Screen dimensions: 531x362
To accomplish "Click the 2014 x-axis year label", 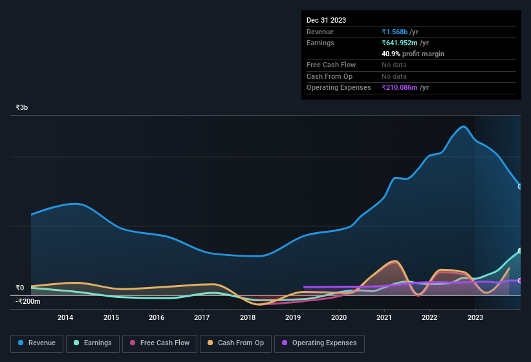I will pyautogui.click(x=65, y=317).
